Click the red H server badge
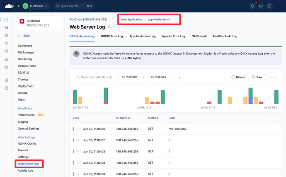This screenshot has height=177, width=286. [x=22, y=22]
